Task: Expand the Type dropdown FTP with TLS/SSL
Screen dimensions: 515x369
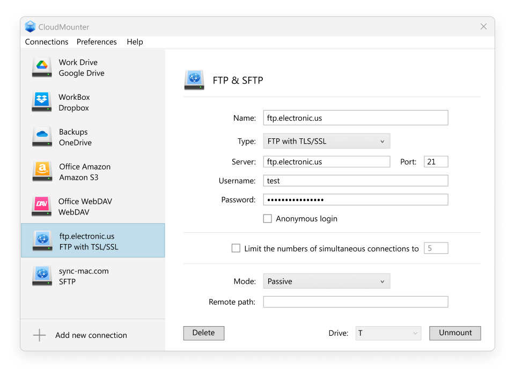Action: coord(326,142)
